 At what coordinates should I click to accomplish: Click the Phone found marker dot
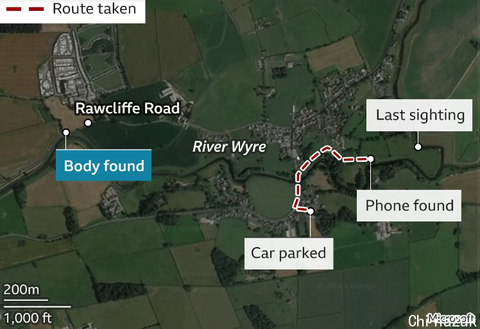371,159
